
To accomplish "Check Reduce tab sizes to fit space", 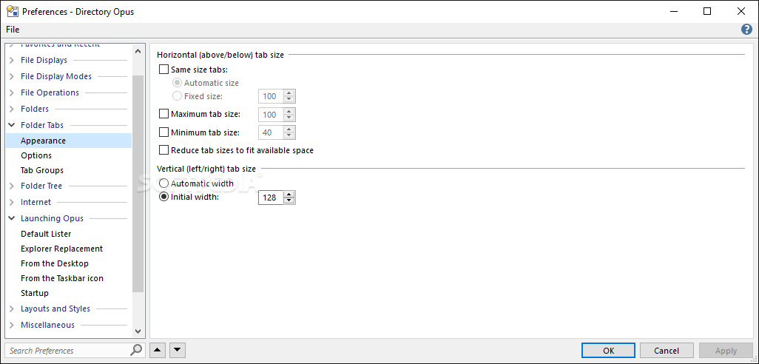I will [x=164, y=150].
